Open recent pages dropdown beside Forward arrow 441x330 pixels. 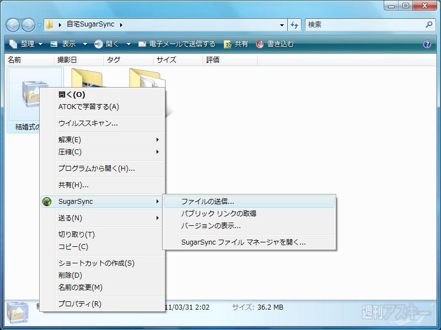coord(39,25)
